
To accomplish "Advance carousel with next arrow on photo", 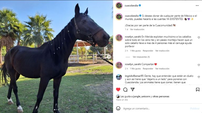I will point(109,56).
